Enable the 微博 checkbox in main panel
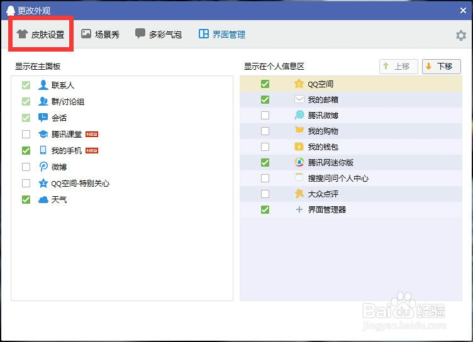Viewport: 473px width, 342px height. click(x=26, y=167)
